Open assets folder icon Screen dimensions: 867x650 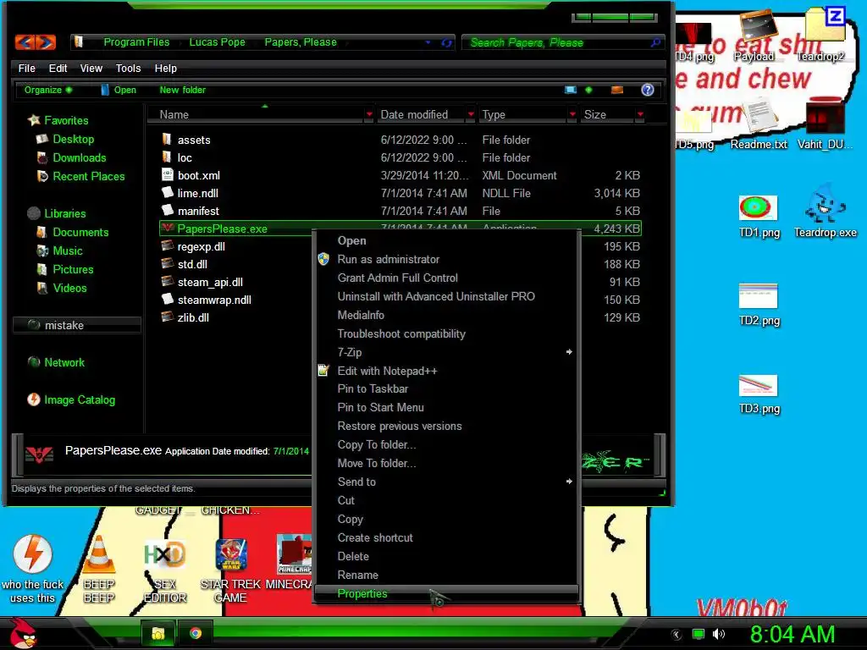(167, 140)
